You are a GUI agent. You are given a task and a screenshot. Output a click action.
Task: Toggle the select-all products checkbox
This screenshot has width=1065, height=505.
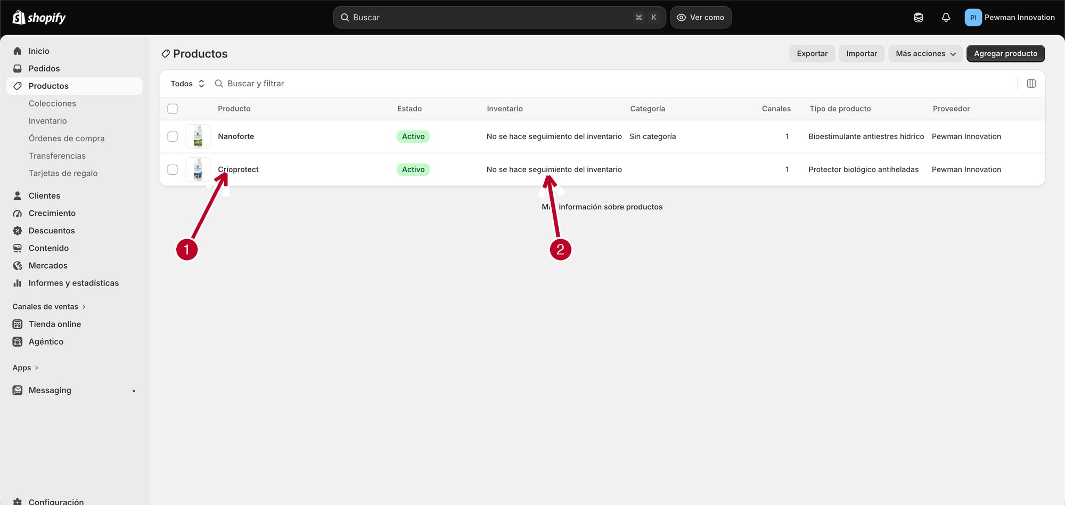(173, 109)
